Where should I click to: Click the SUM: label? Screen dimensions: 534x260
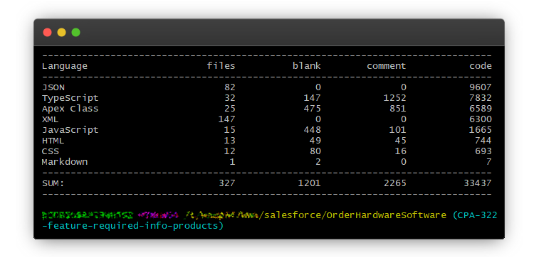(x=53, y=183)
